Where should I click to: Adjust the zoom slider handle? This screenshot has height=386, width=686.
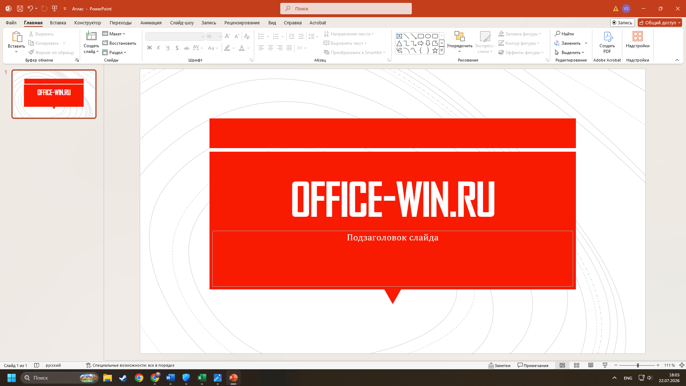click(638, 365)
